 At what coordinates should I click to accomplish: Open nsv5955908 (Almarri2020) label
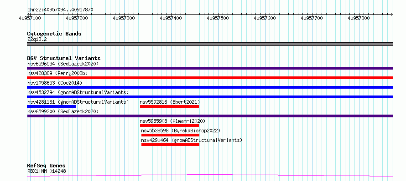point(172,121)
